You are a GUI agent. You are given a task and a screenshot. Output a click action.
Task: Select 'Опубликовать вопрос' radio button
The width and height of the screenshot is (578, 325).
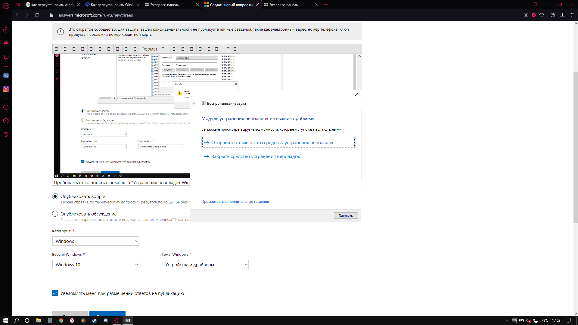click(x=55, y=196)
